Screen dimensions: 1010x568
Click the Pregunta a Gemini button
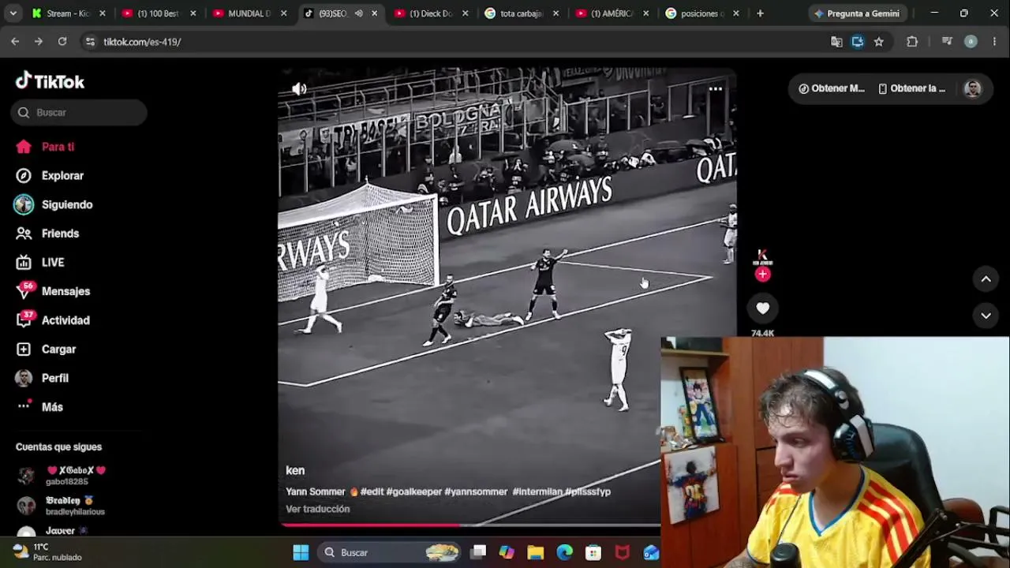click(x=856, y=13)
